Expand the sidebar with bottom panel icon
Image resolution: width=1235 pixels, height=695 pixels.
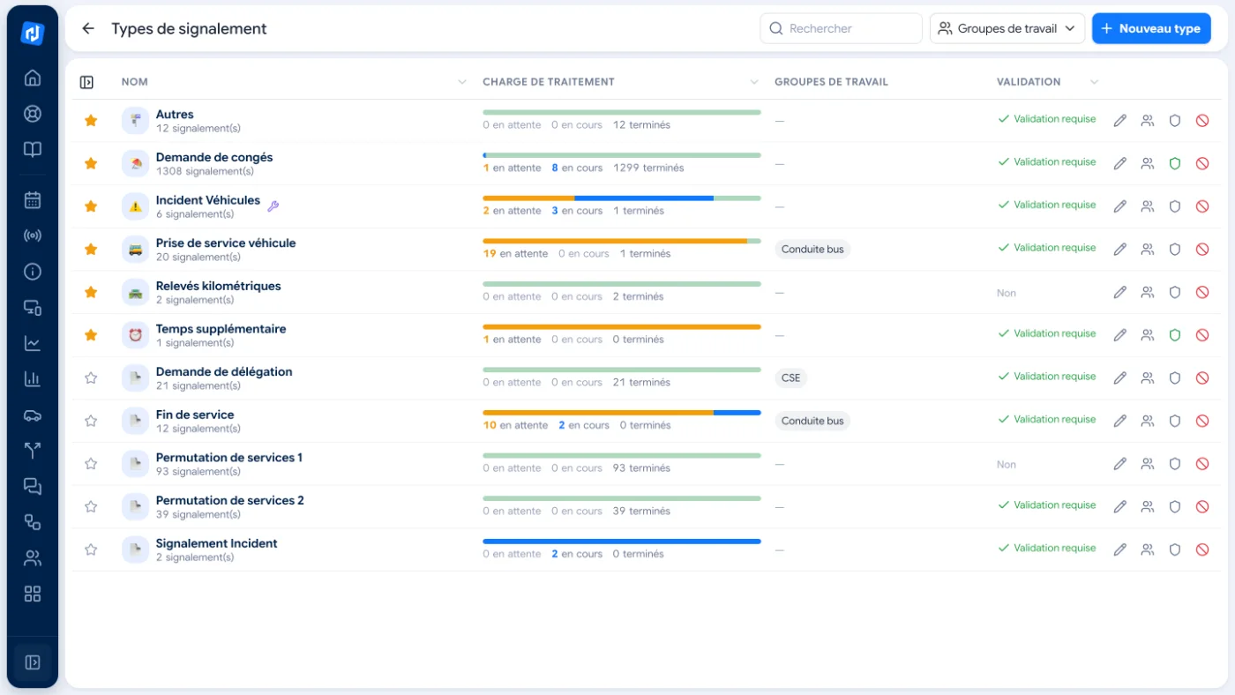pos(33,662)
